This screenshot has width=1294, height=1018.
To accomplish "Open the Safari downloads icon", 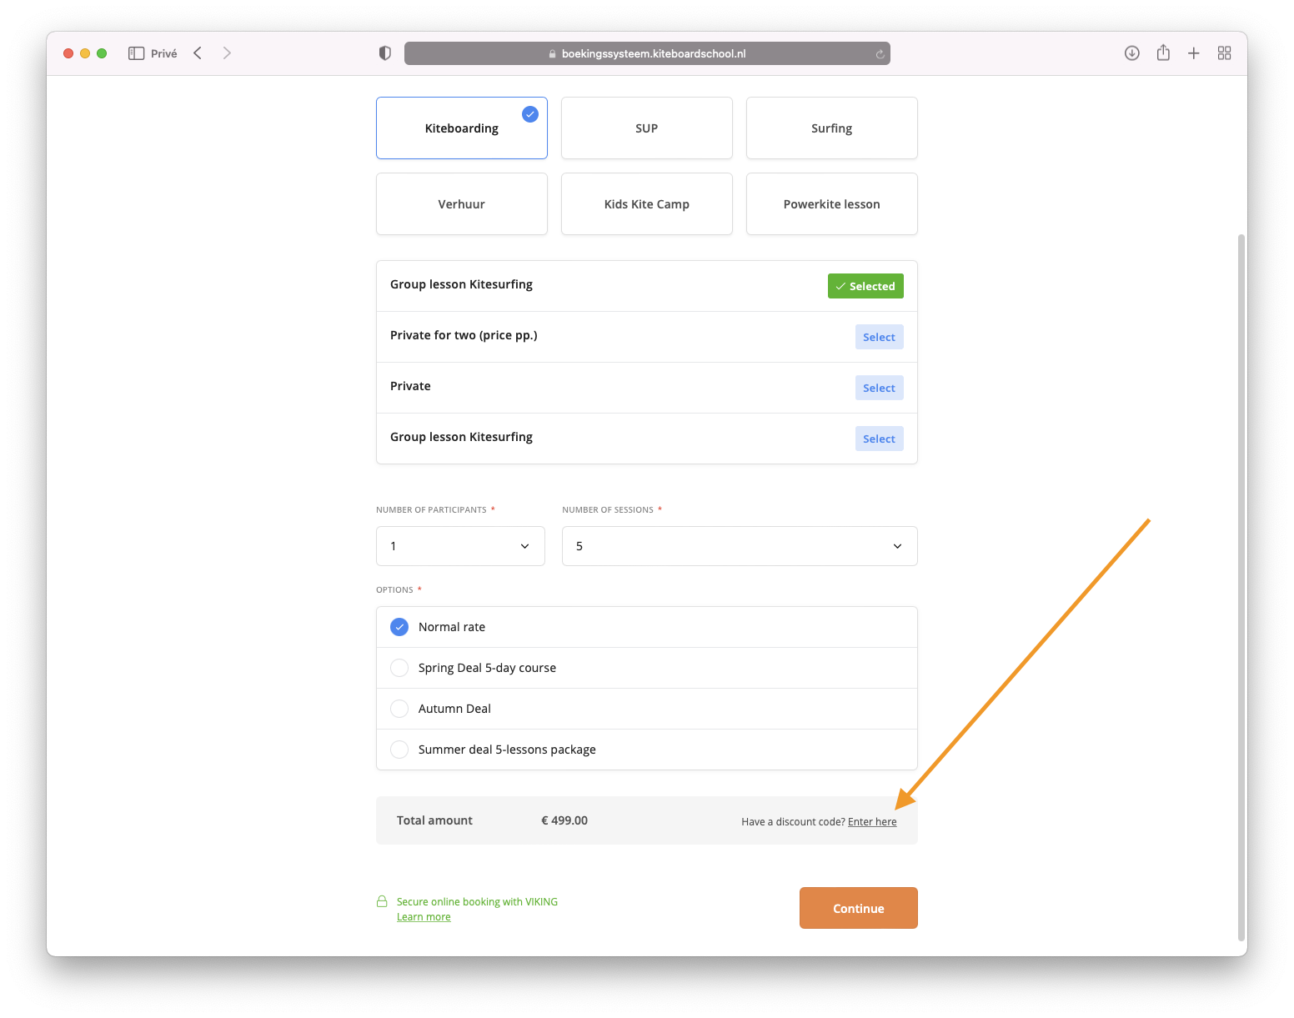I will click(x=1131, y=53).
